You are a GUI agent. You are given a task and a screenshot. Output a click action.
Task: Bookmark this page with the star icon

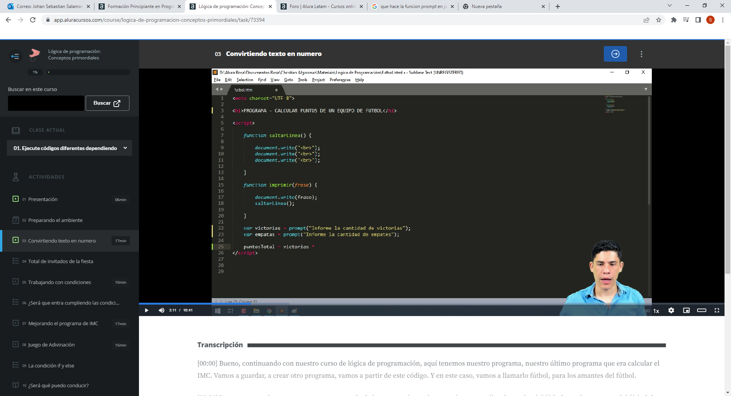point(659,20)
